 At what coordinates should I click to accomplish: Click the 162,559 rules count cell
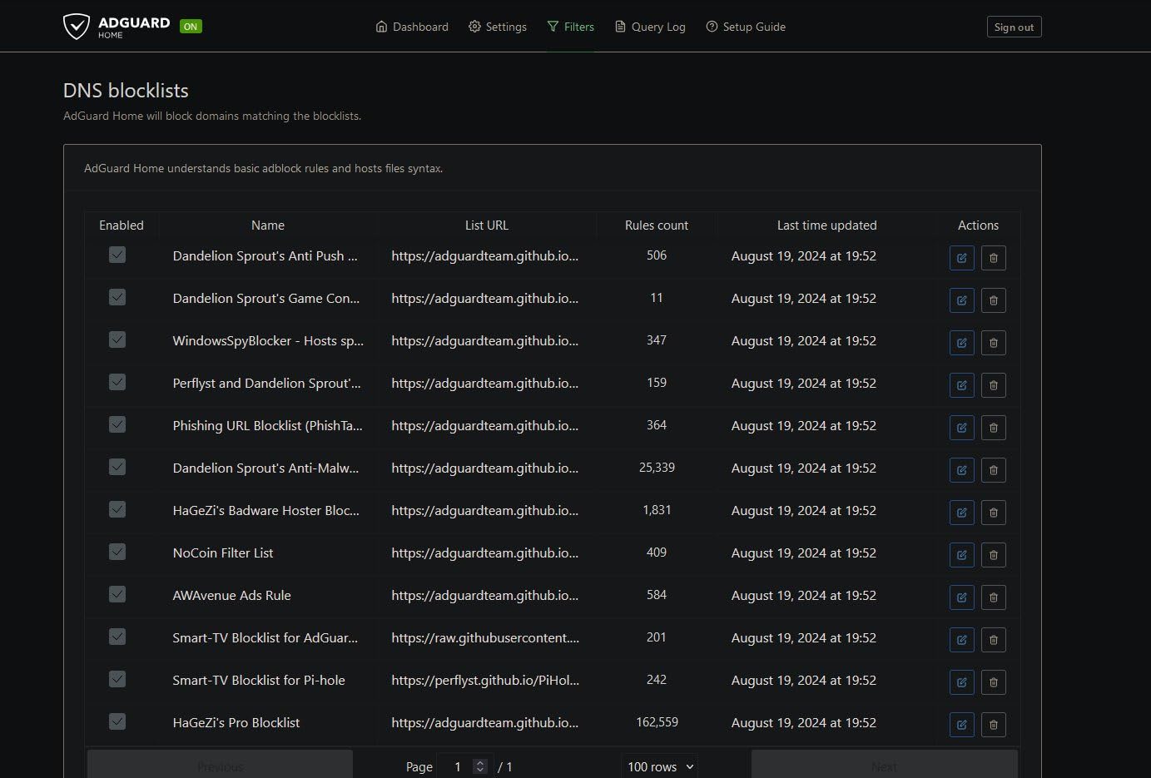click(x=657, y=722)
